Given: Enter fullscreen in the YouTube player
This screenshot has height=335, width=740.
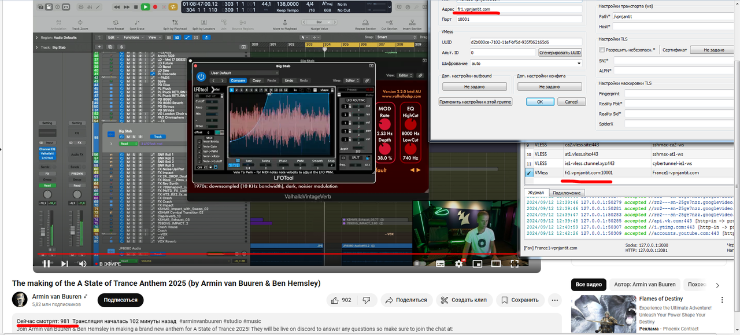Looking at the screenshot, I should click(515, 264).
